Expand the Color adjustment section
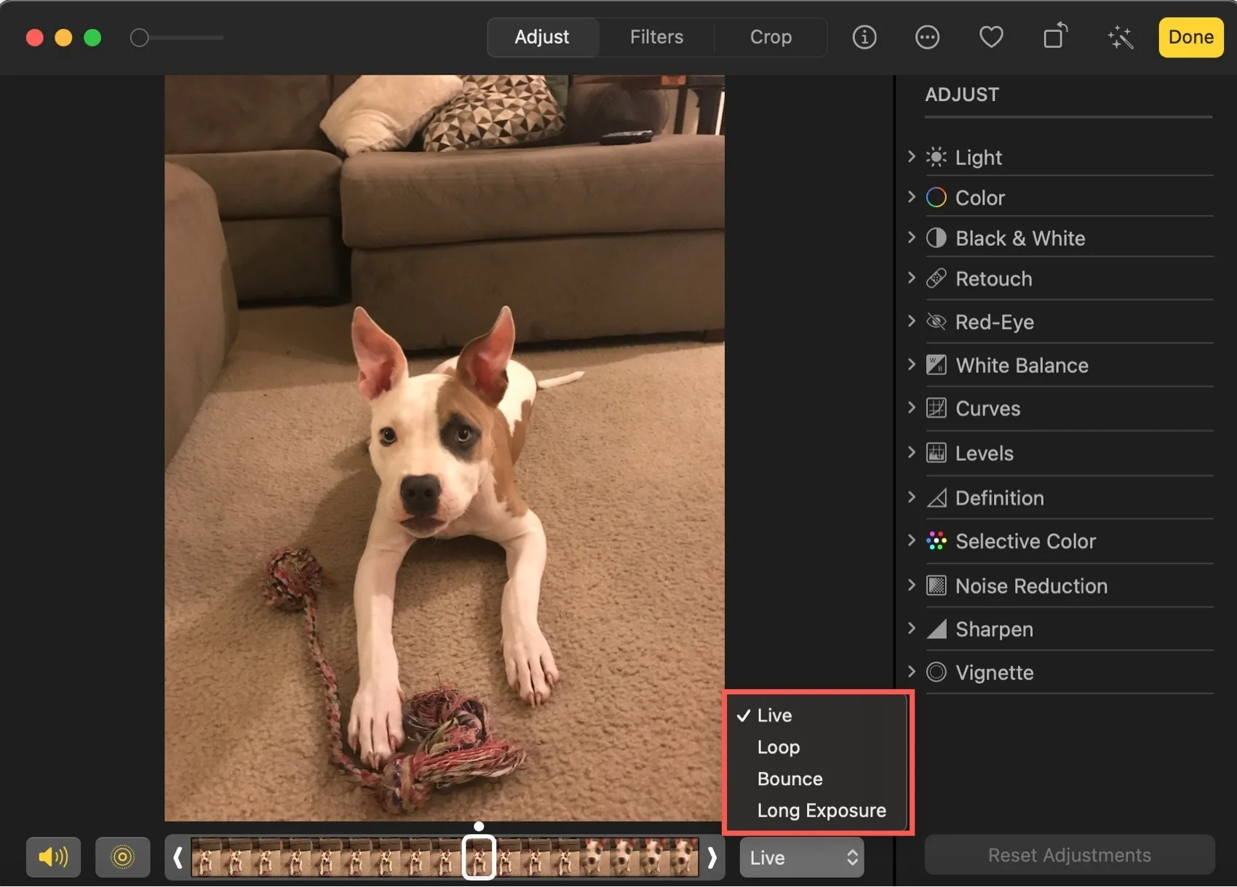Screen dimensions: 1237x887 click(911, 197)
